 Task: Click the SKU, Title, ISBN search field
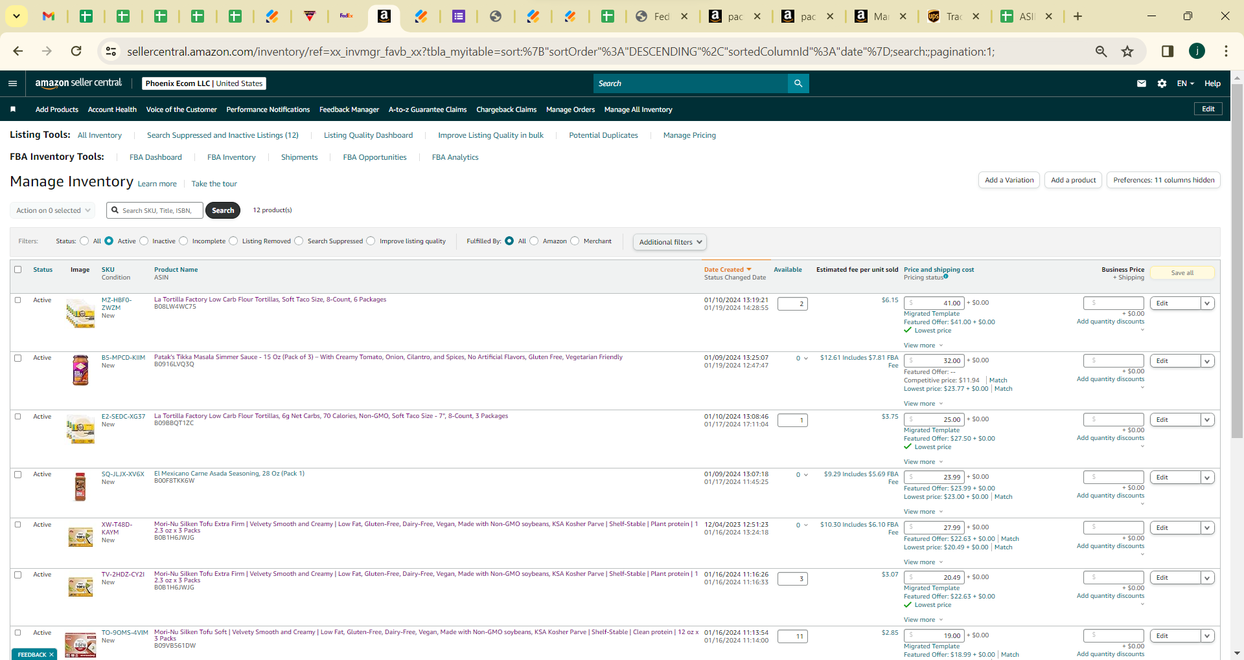click(155, 210)
